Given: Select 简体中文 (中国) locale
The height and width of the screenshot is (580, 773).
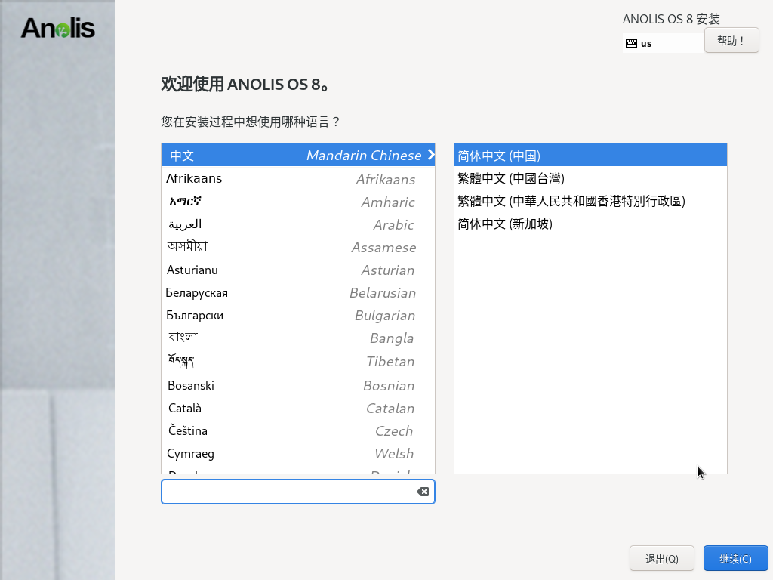Looking at the screenshot, I should tap(590, 155).
